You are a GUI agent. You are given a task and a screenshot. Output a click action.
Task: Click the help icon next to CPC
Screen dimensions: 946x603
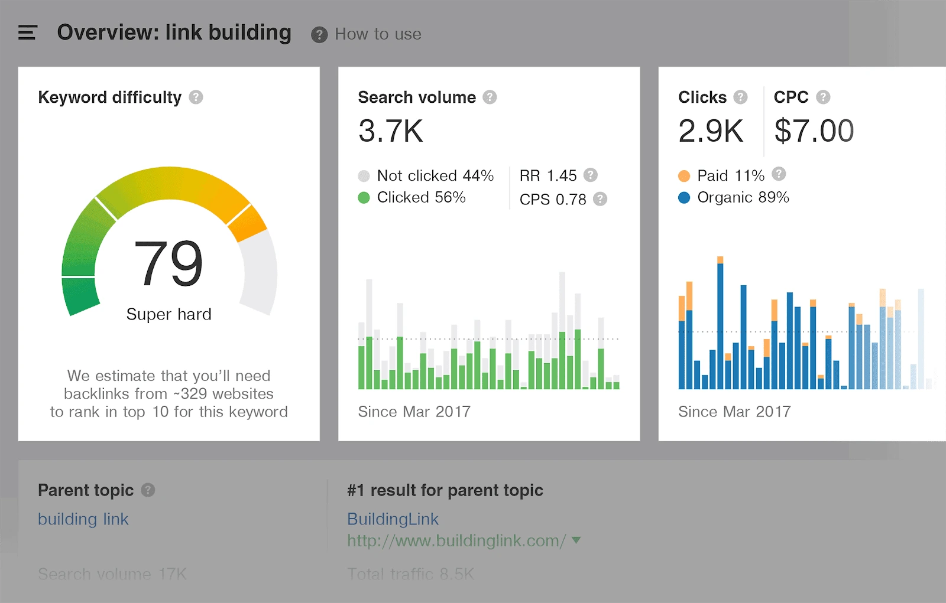pyautogui.click(x=823, y=97)
